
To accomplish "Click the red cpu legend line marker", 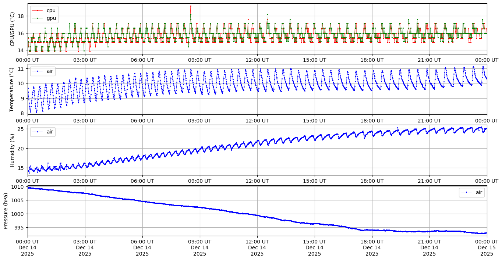I will (37, 11).
